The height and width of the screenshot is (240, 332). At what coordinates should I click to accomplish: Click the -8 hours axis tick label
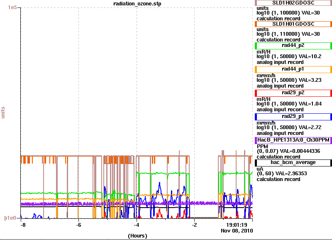click(23, 225)
